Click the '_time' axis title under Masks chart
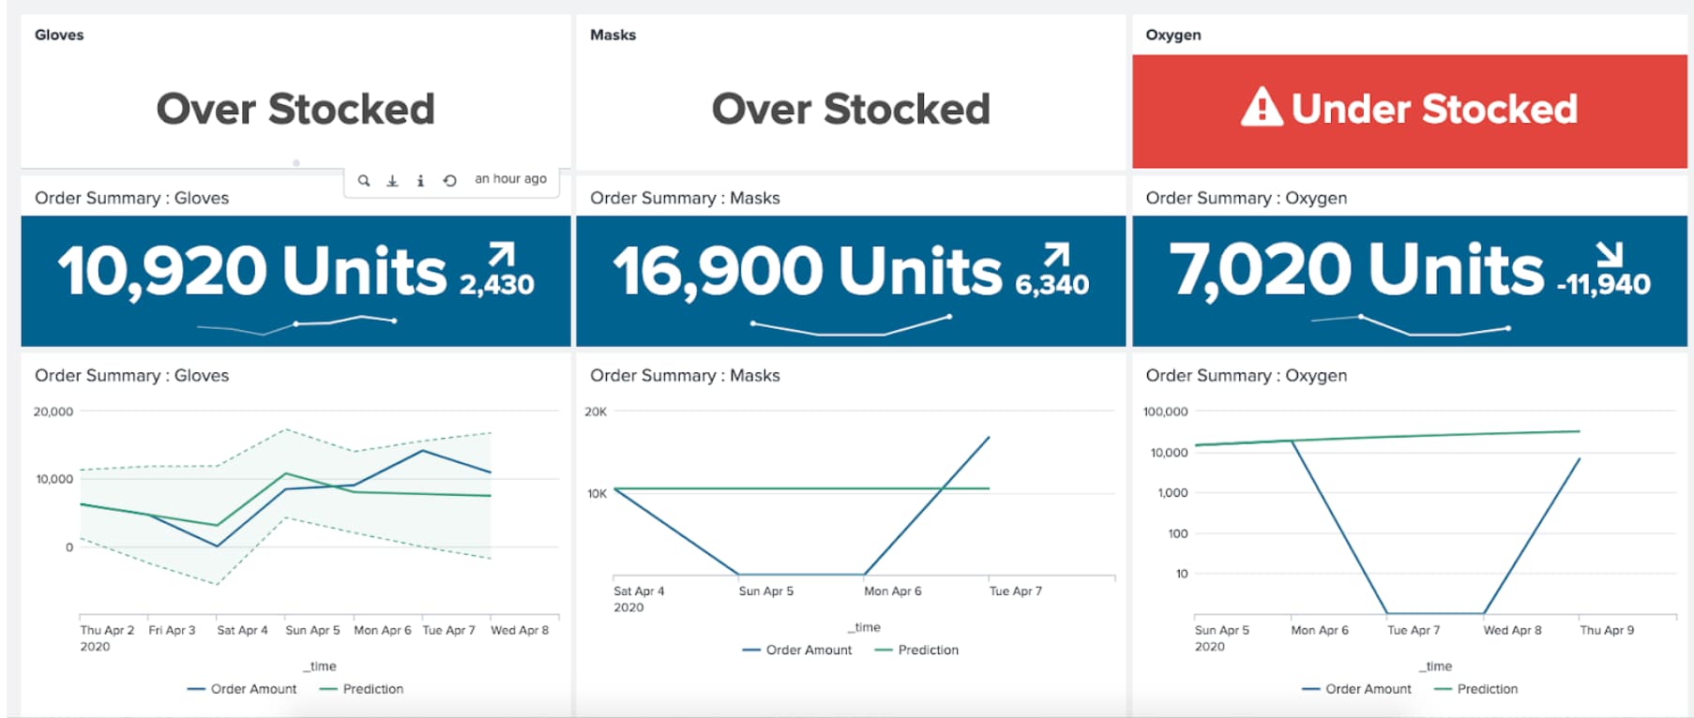The width and height of the screenshot is (1694, 718). (x=864, y=627)
